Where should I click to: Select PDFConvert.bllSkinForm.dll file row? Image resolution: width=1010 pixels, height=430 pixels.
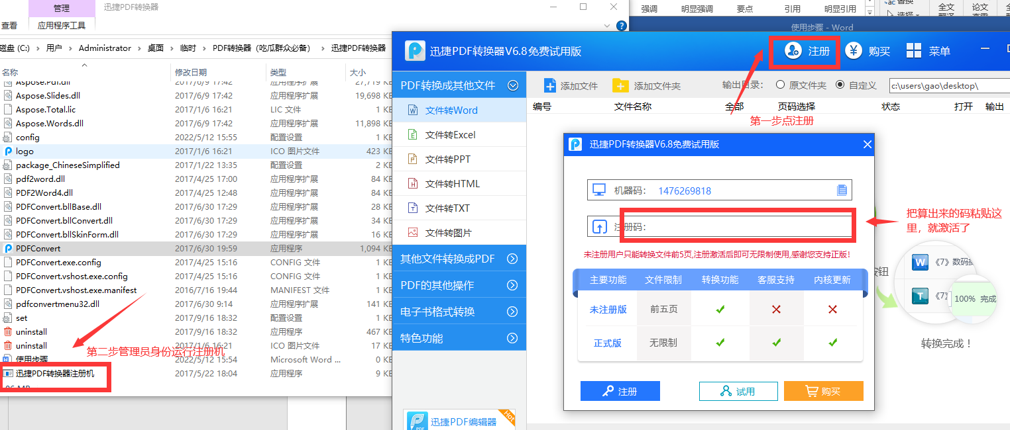pos(196,234)
